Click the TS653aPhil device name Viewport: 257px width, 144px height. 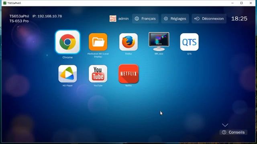coord(19,16)
